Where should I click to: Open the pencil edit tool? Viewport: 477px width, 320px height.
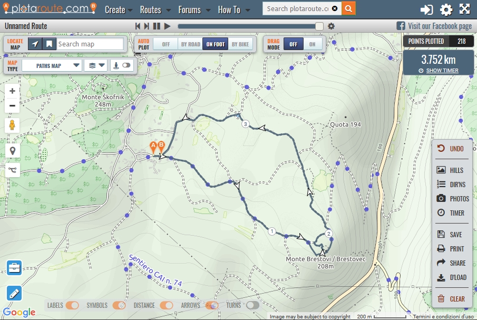[13, 293]
